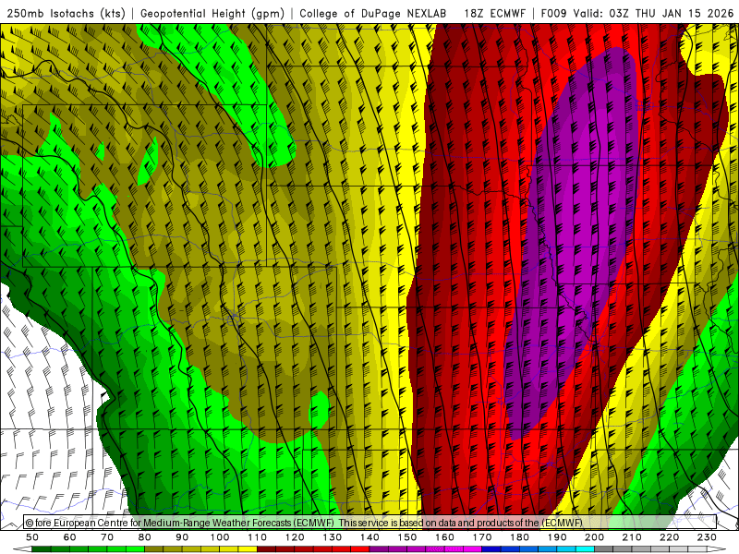Click the olive swatch starting at '80'
This screenshot has width=739, height=554.
coord(153,549)
